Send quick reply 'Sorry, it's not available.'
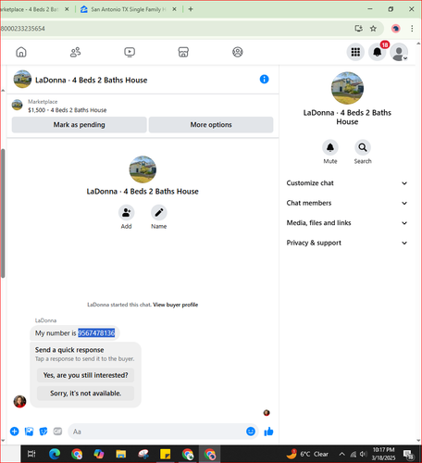This screenshot has width=422, height=463. tap(85, 394)
